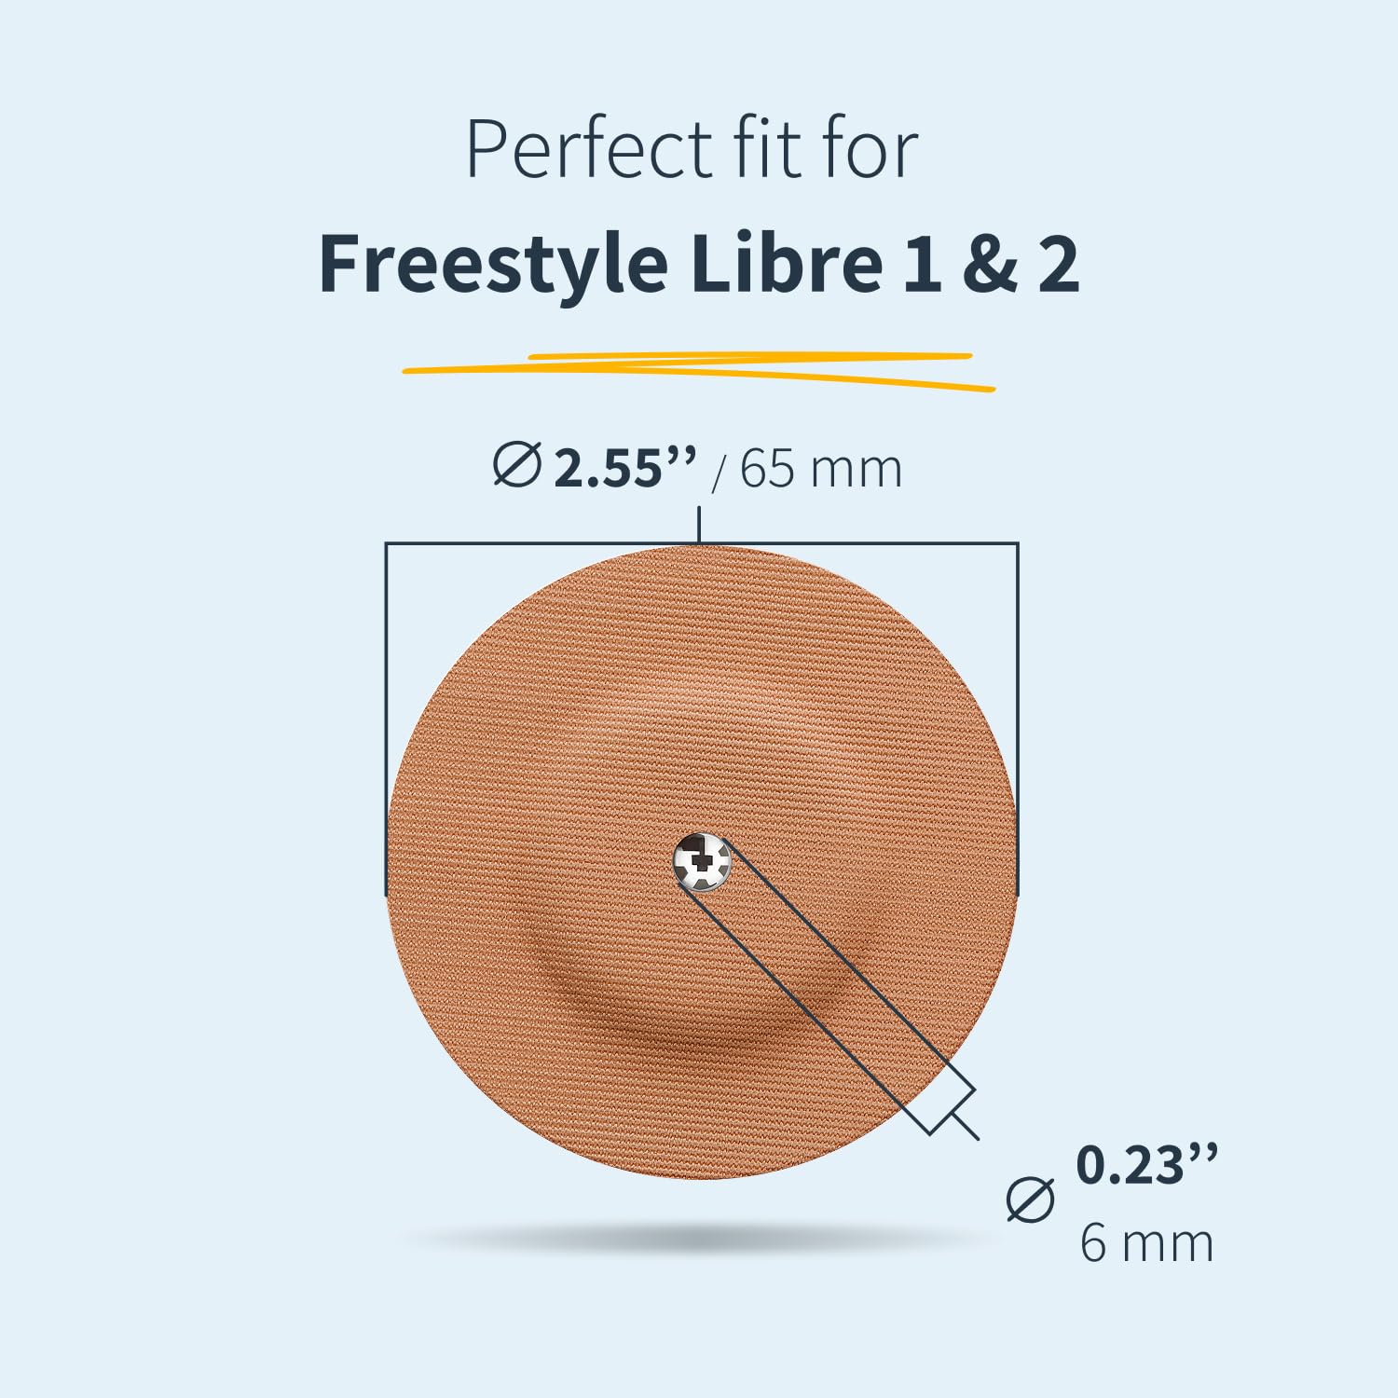Image resolution: width=1398 pixels, height=1398 pixels.
Task: Click the "Perfect fit for" heading
Action: pos(692,149)
